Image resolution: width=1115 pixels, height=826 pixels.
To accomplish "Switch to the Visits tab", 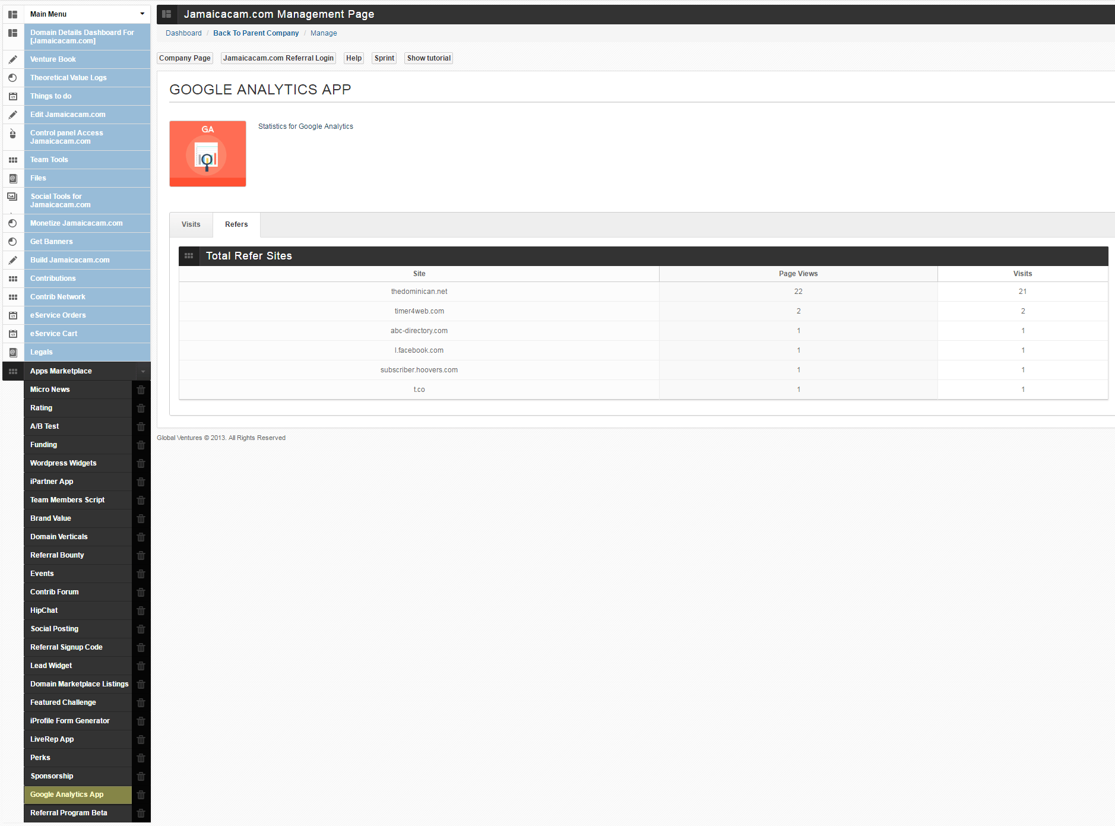I will pos(191,224).
